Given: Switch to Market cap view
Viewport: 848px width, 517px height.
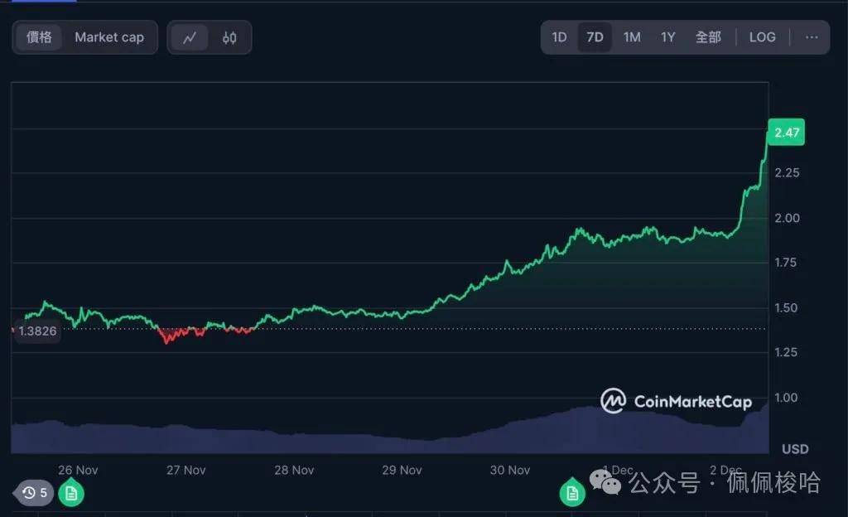Looking at the screenshot, I should coord(109,37).
